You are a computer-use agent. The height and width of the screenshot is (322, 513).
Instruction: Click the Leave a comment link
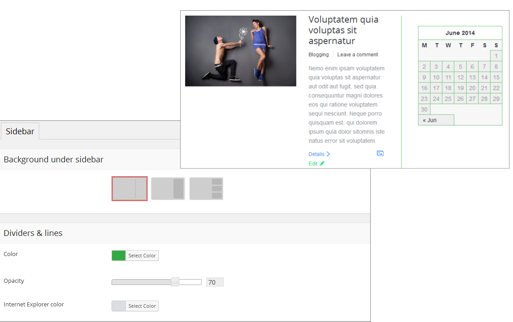(357, 54)
